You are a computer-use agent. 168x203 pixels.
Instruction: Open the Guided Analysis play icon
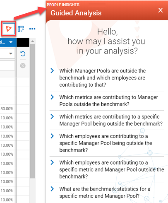point(9,29)
